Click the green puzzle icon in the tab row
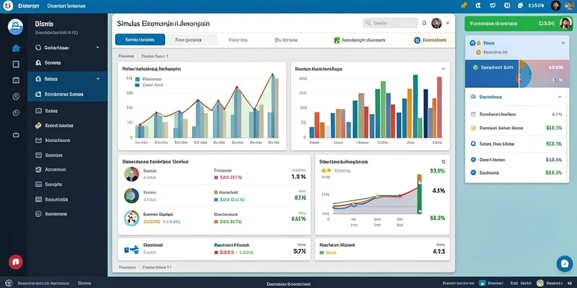 pyautogui.click(x=336, y=40)
